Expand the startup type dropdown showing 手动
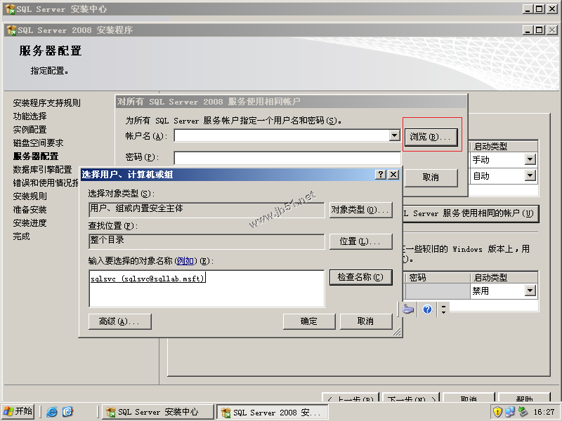 click(530, 159)
